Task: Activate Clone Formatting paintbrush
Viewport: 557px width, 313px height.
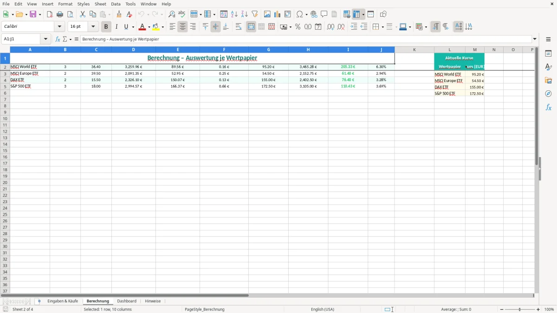Action: click(x=119, y=14)
